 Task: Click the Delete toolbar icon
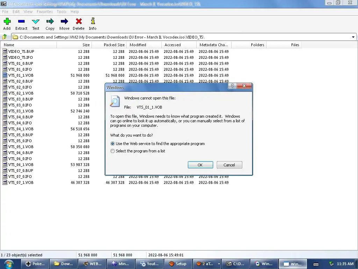tap(79, 21)
